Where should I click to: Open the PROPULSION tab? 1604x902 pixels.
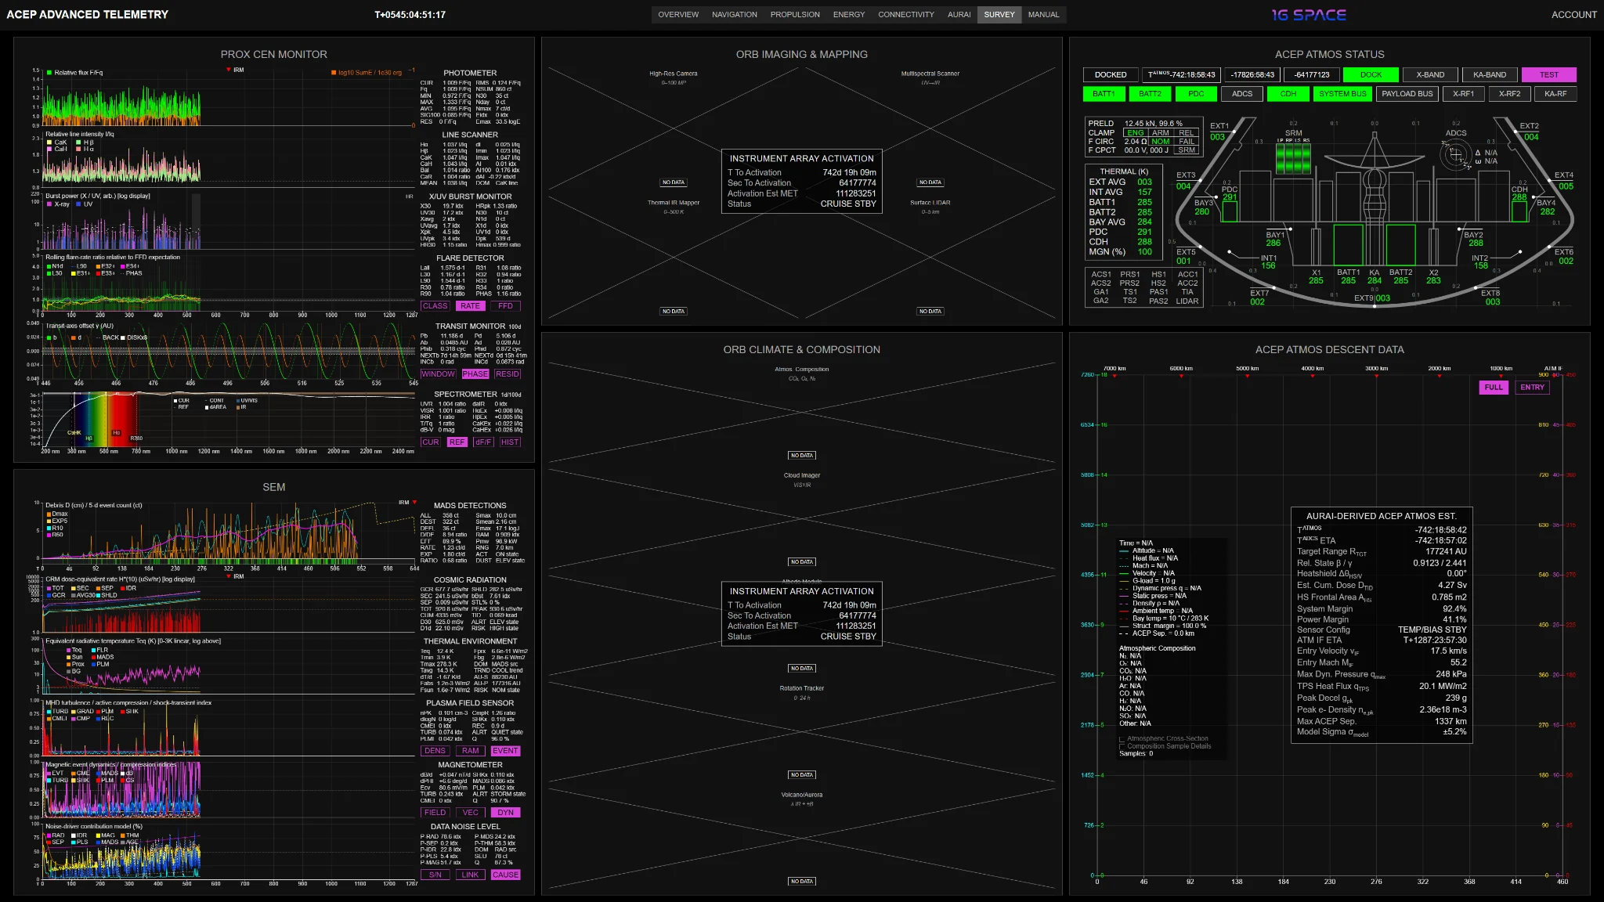[795, 15]
